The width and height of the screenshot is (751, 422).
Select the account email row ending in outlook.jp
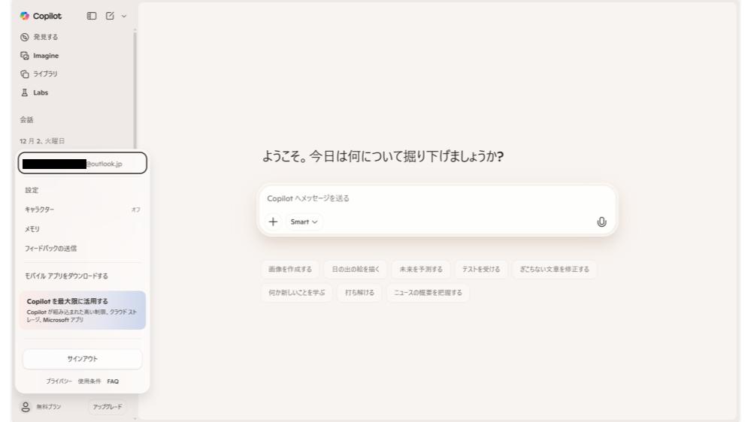click(83, 163)
